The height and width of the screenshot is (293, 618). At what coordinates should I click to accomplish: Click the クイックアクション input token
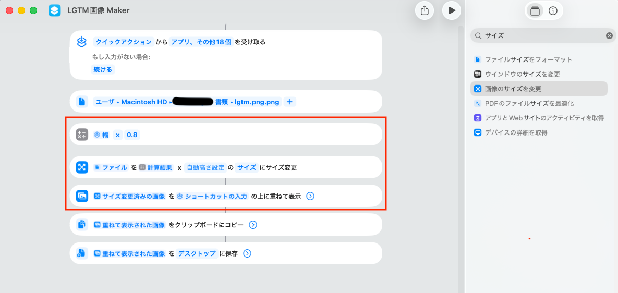tap(124, 42)
